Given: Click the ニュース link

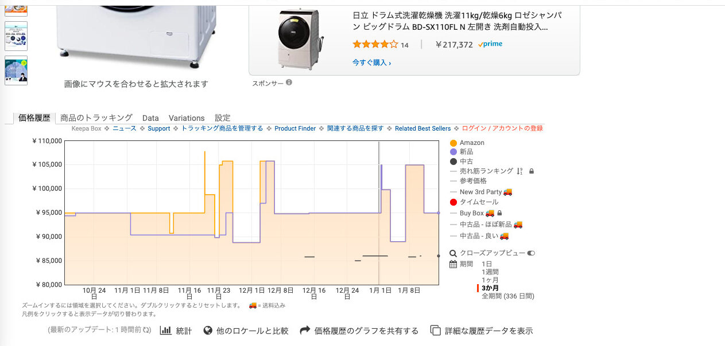Looking at the screenshot, I should [125, 128].
